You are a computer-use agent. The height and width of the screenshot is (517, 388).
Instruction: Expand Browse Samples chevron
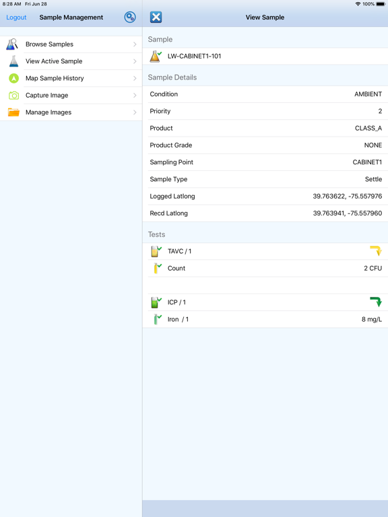click(x=135, y=44)
